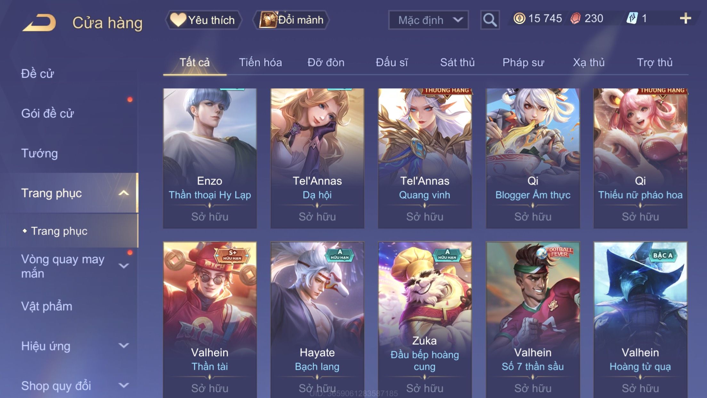Image resolution: width=707 pixels, height=398 pixels.
Task: Tap the gold coin currency icon
Action: tap(519, 18)
